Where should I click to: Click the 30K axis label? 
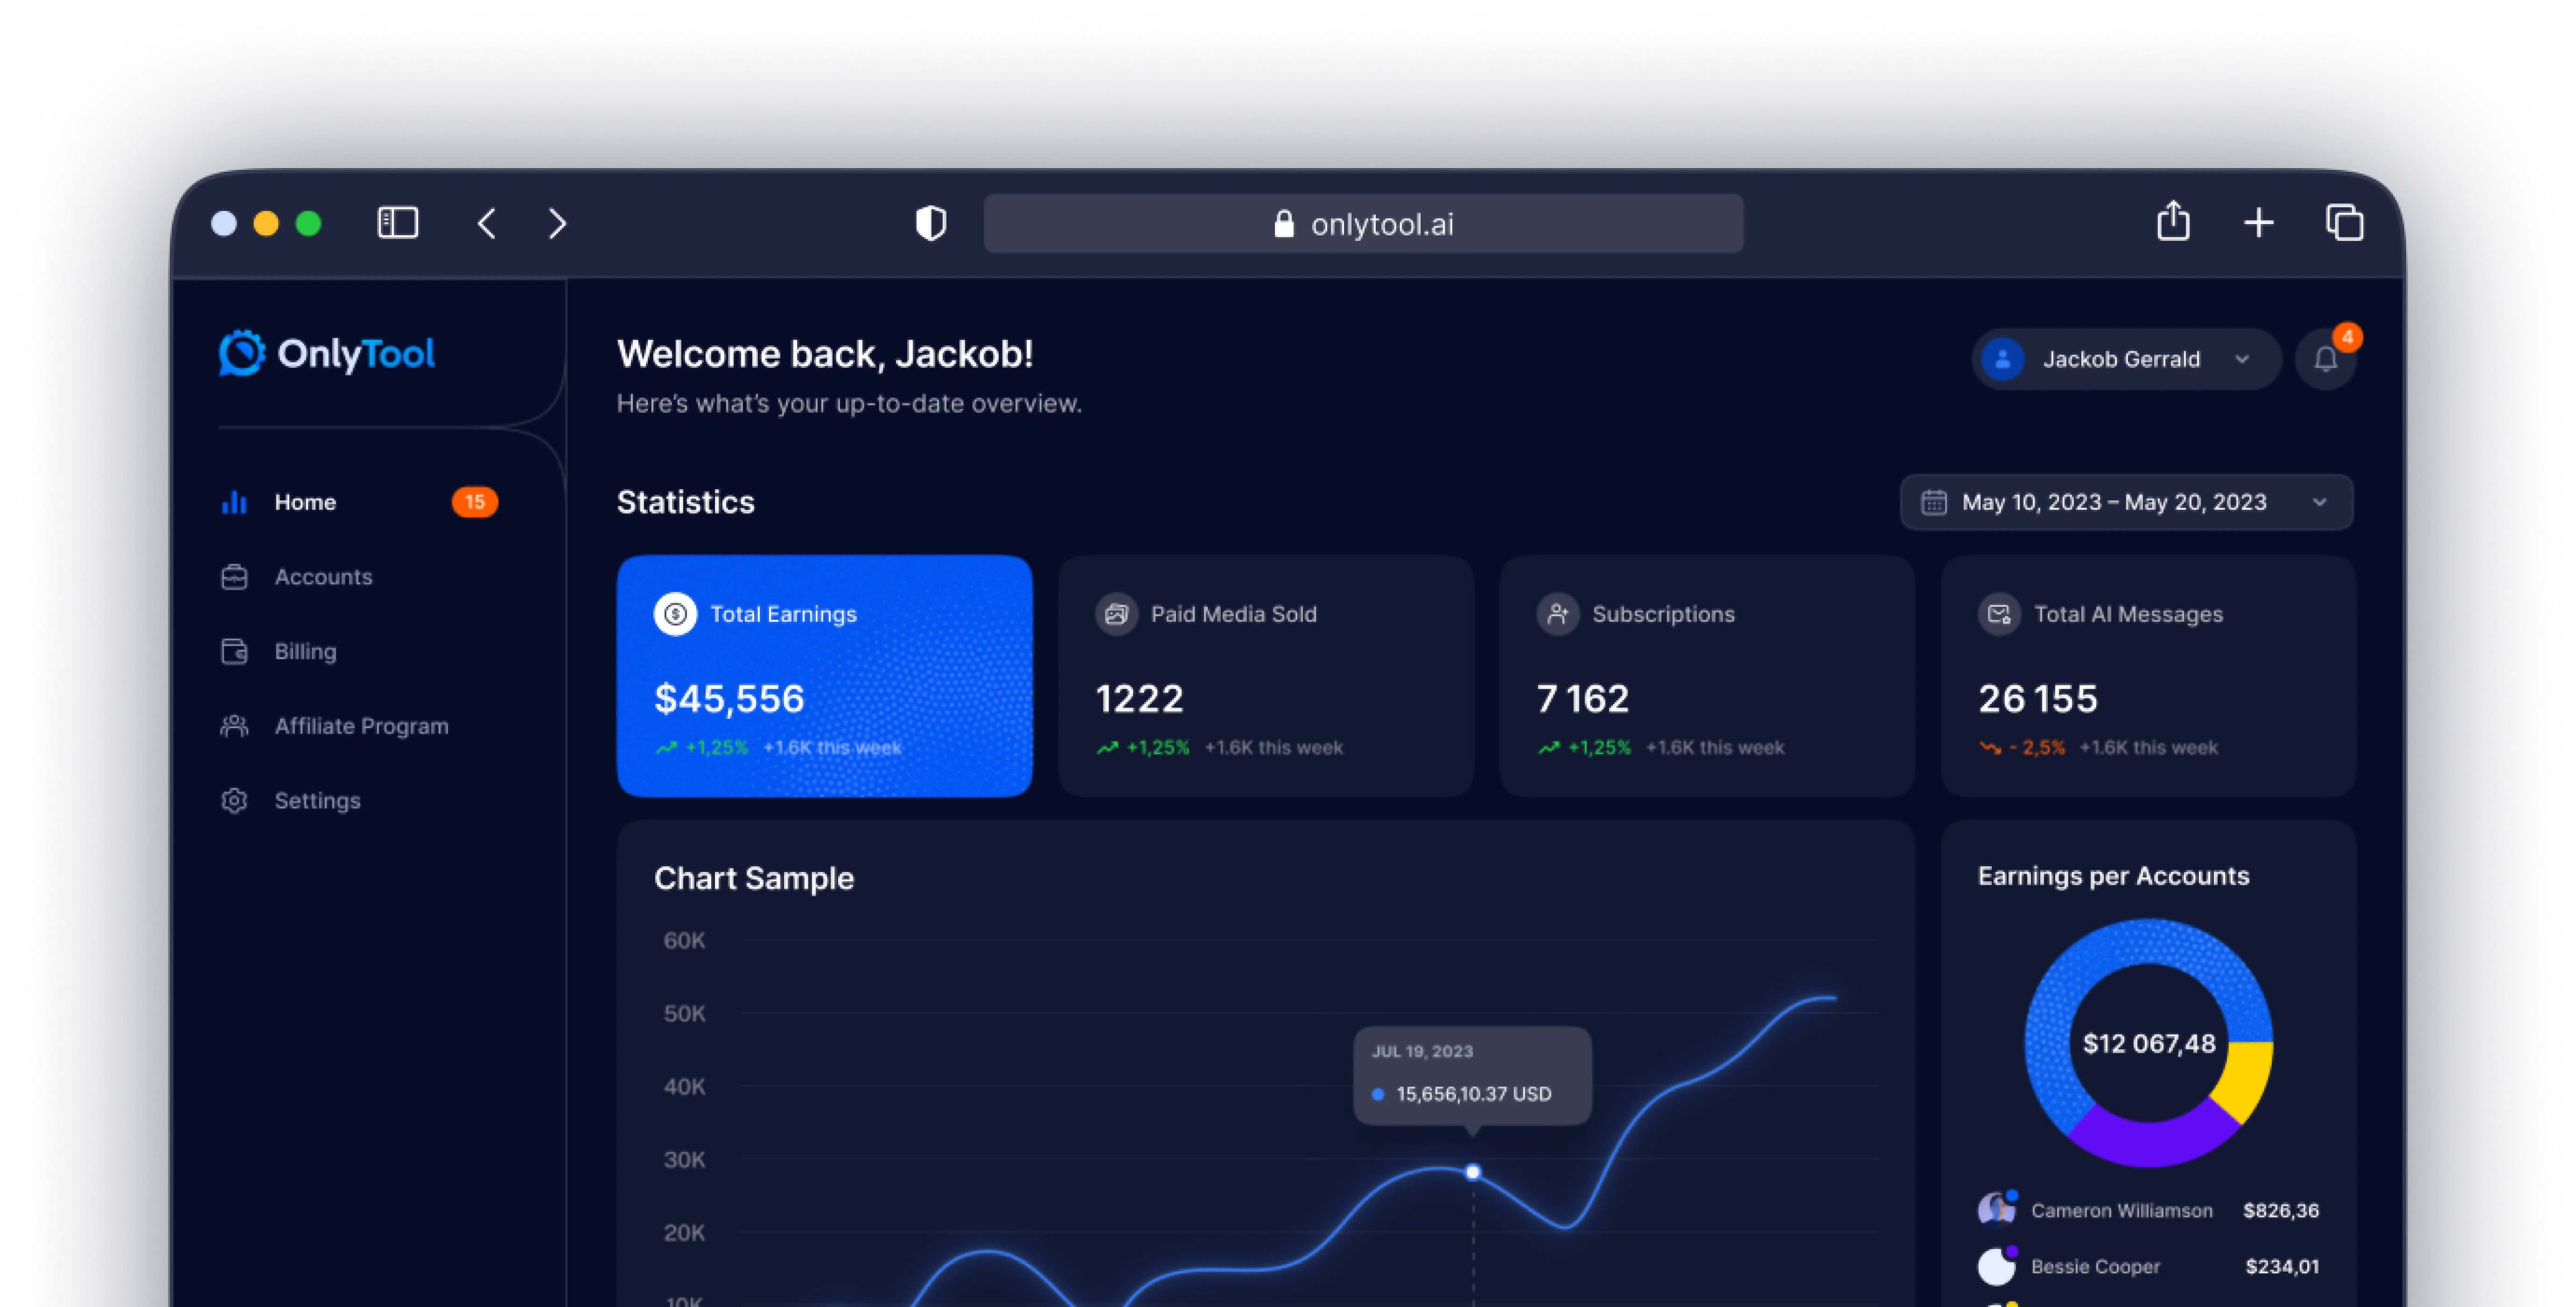click(x=684, y=1159)
